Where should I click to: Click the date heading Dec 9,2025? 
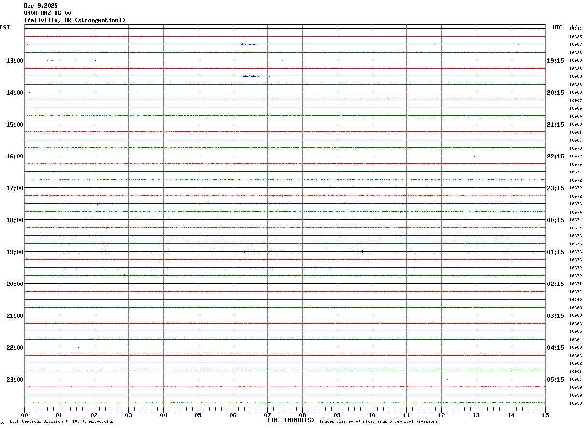pyautogui.click(x=41, y=6)
